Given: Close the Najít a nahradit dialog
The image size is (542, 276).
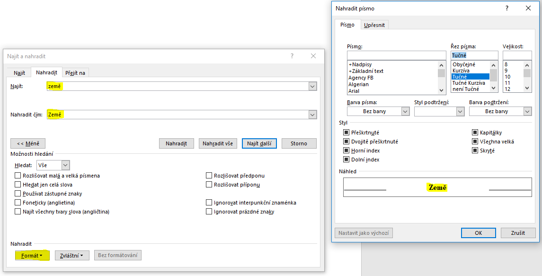Looking at the screenshot, I should [313, 56].
